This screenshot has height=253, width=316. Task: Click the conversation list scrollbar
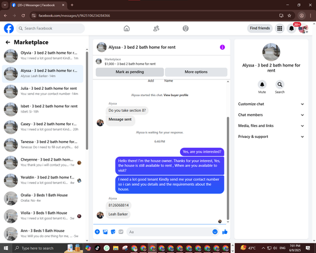[87, 101]
